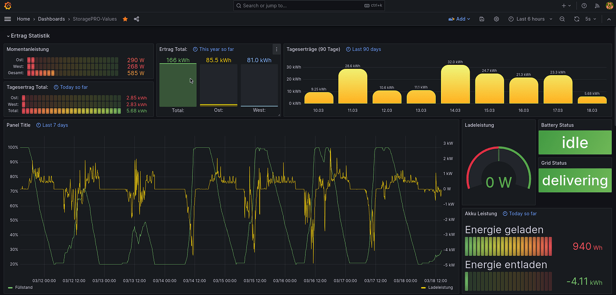Image resolution: width=616 pixels, height=295 pixels.
Task: Save the dashboard using the save icon
Action: coord(482,19)
